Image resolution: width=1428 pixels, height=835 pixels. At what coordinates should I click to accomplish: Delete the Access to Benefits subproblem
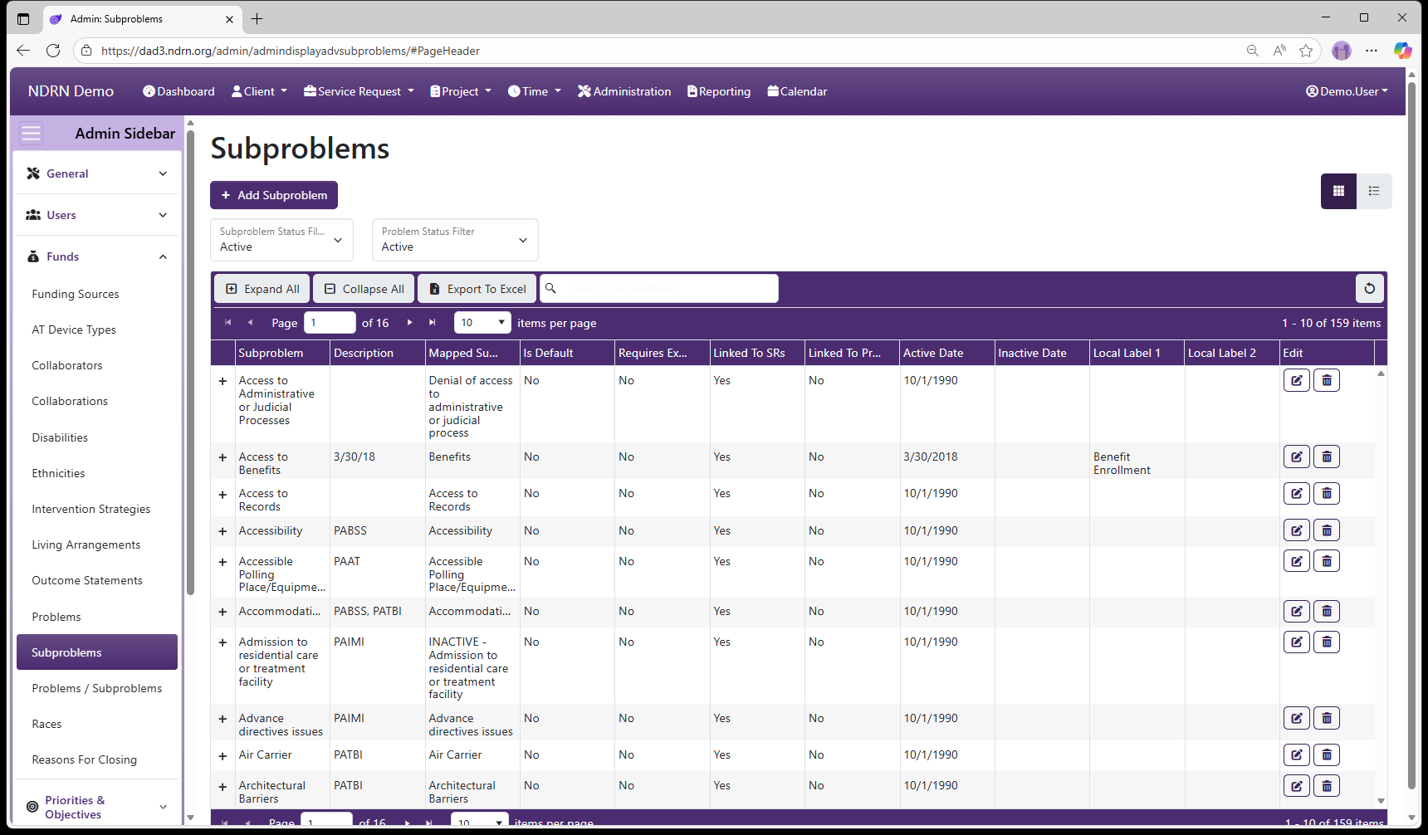[1326, 457]
